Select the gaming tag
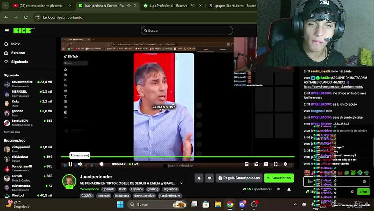Viewport: 374px width, 211px height. coord(153,189)
